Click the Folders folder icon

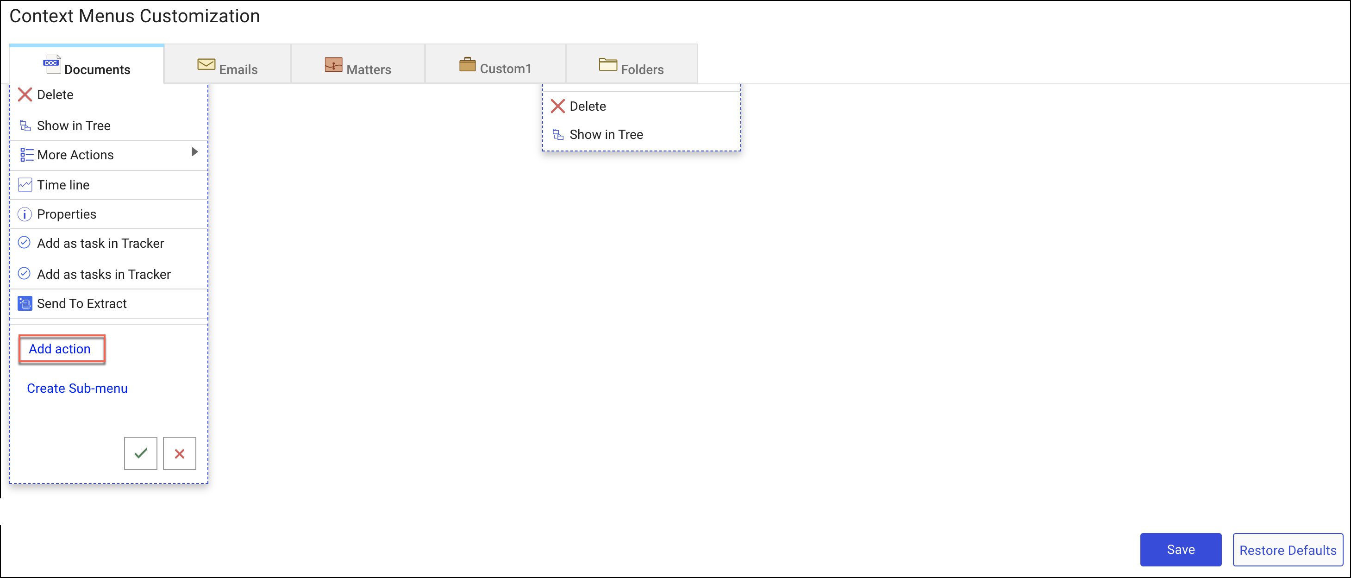coord(607,64)
